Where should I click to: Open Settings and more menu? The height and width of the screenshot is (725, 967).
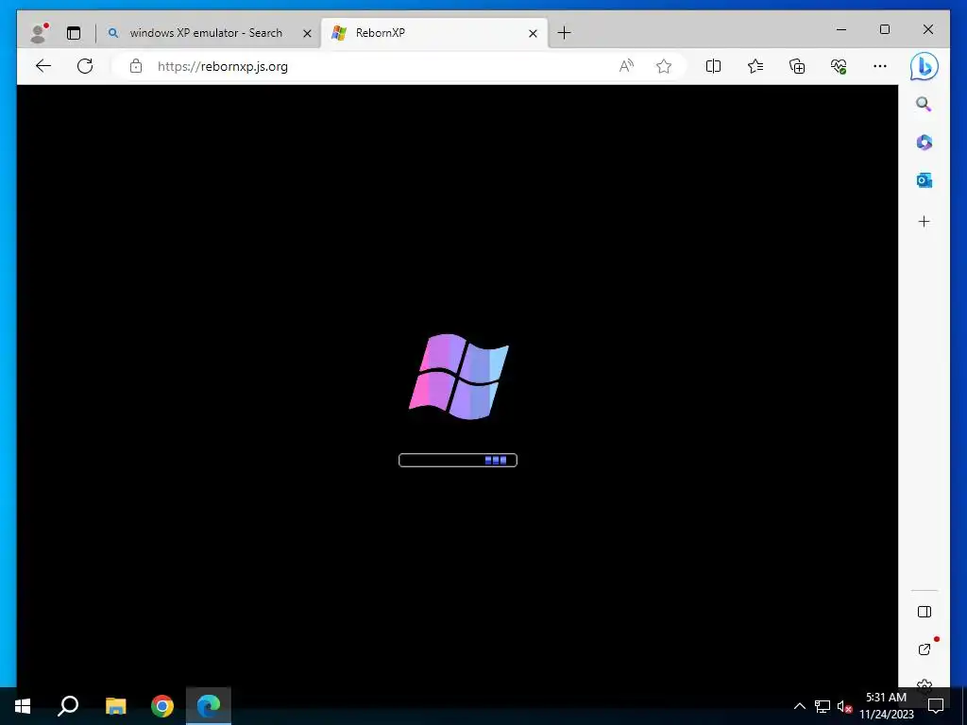880,66
